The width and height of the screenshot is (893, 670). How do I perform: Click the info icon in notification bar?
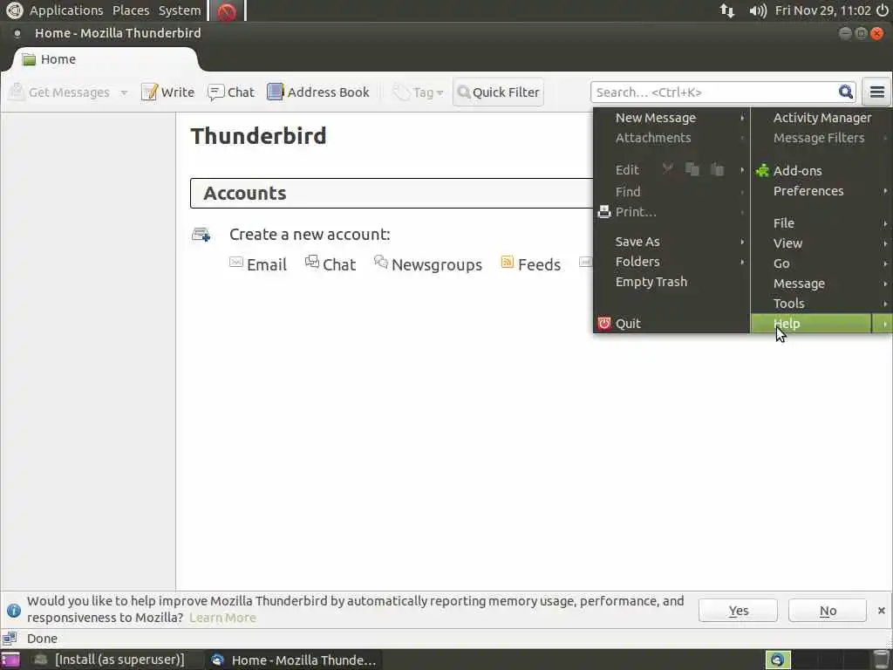(x=14, y=611)
